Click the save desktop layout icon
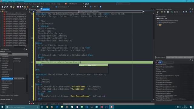 click(x=86, y=4)
